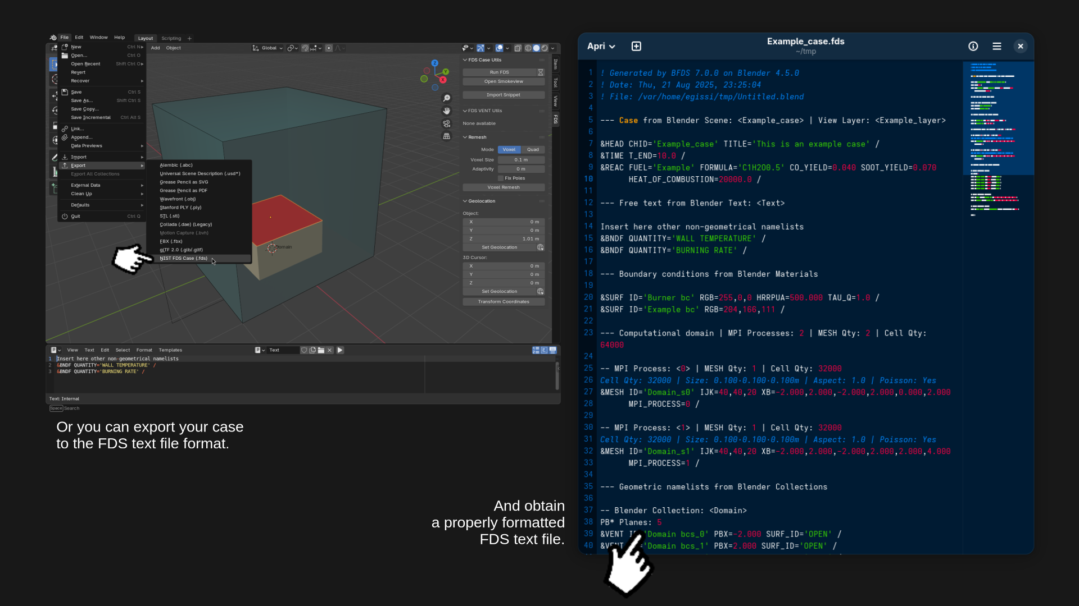Click the Transform Coordinates button
The width and height of the screenshot is (1079, 606).
(x=504, y=302)
